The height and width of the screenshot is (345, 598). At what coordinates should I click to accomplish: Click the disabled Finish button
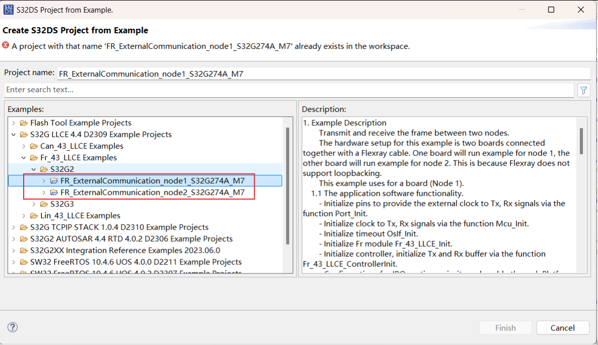point(505,328)
